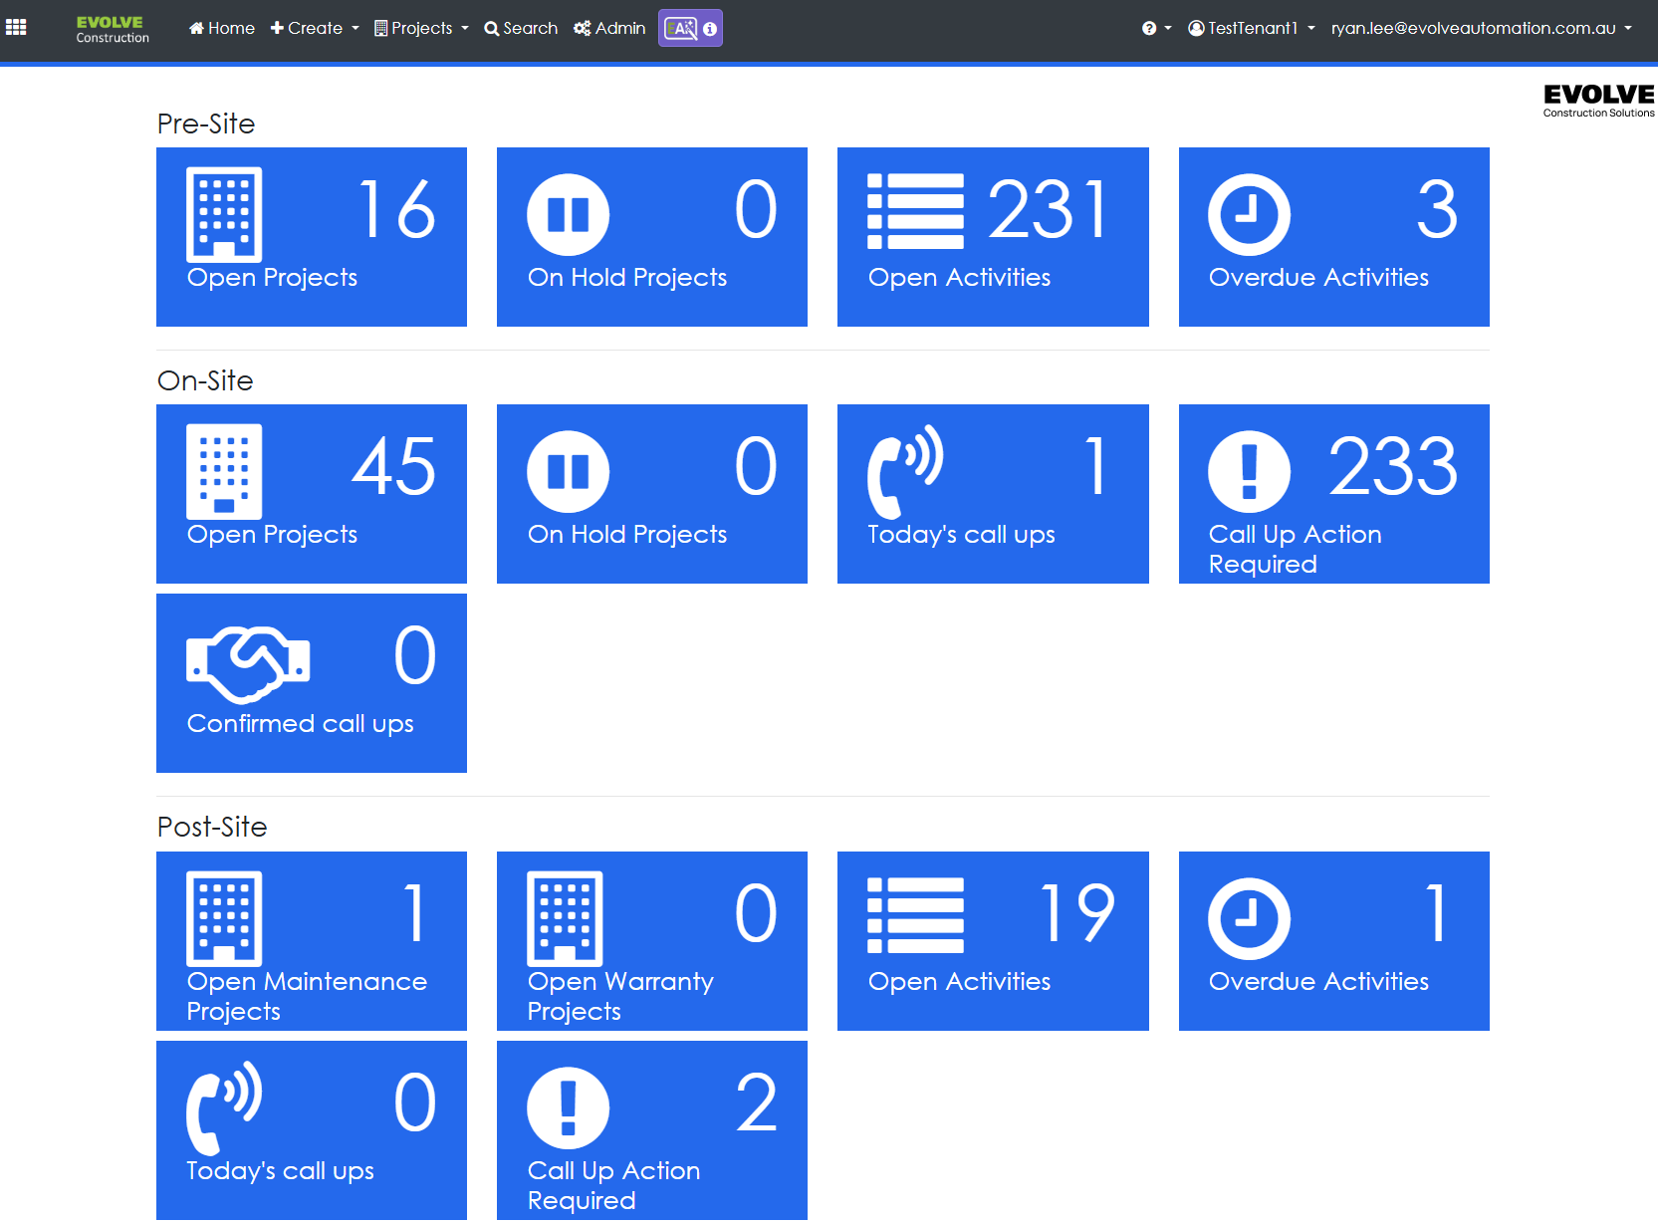Viewport: 1658px width, 1223px height.
Task: Click the pause icon on On Hold Projects
Action: (568, 214)
